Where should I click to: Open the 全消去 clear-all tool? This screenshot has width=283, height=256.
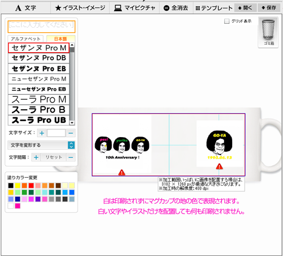pyautogui.click(x=176, y=8)
